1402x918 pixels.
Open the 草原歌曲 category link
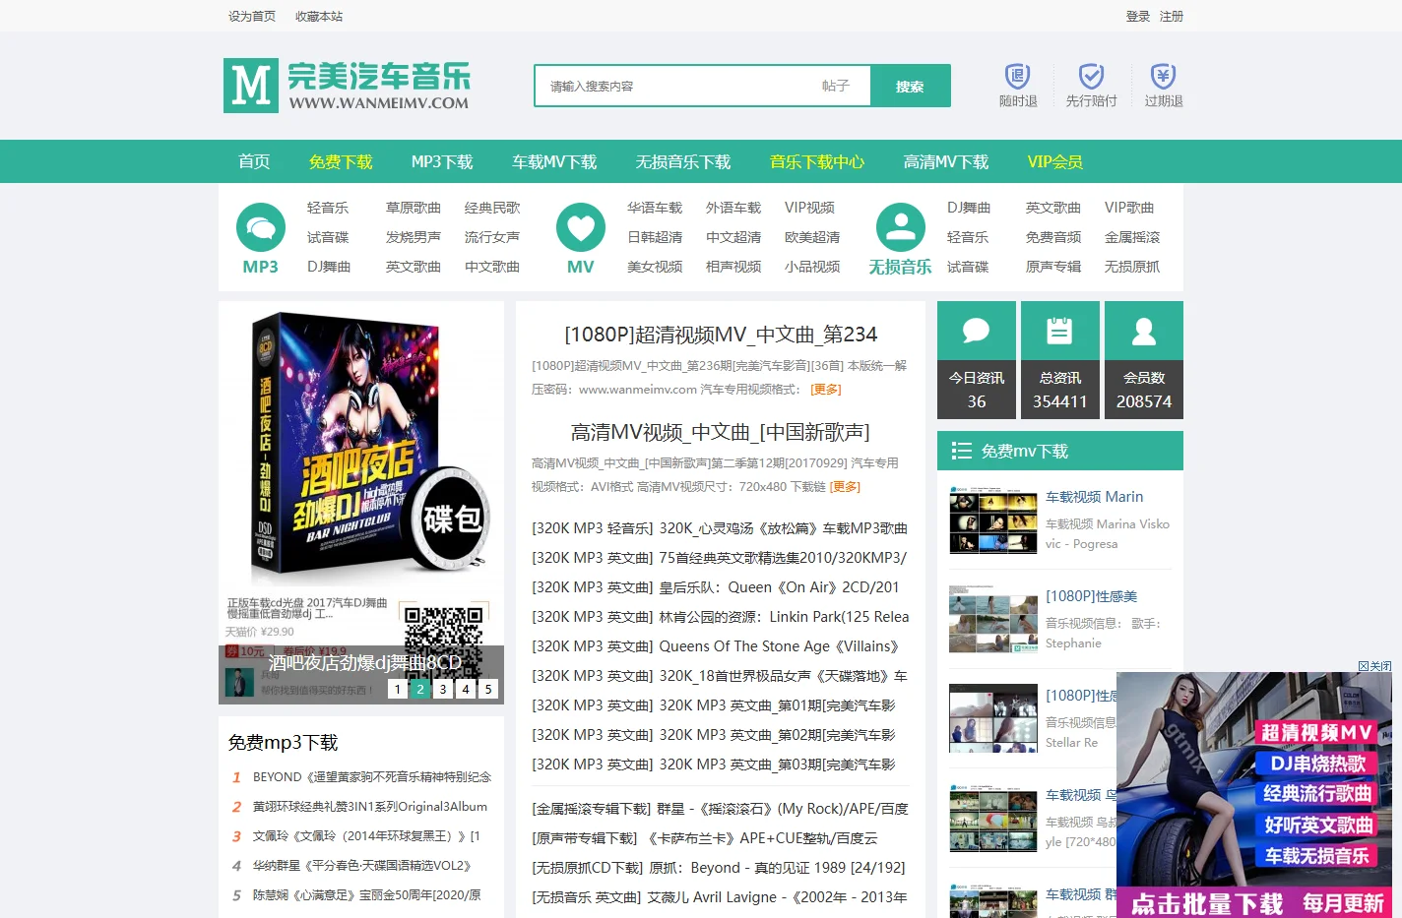coord(414,208)
